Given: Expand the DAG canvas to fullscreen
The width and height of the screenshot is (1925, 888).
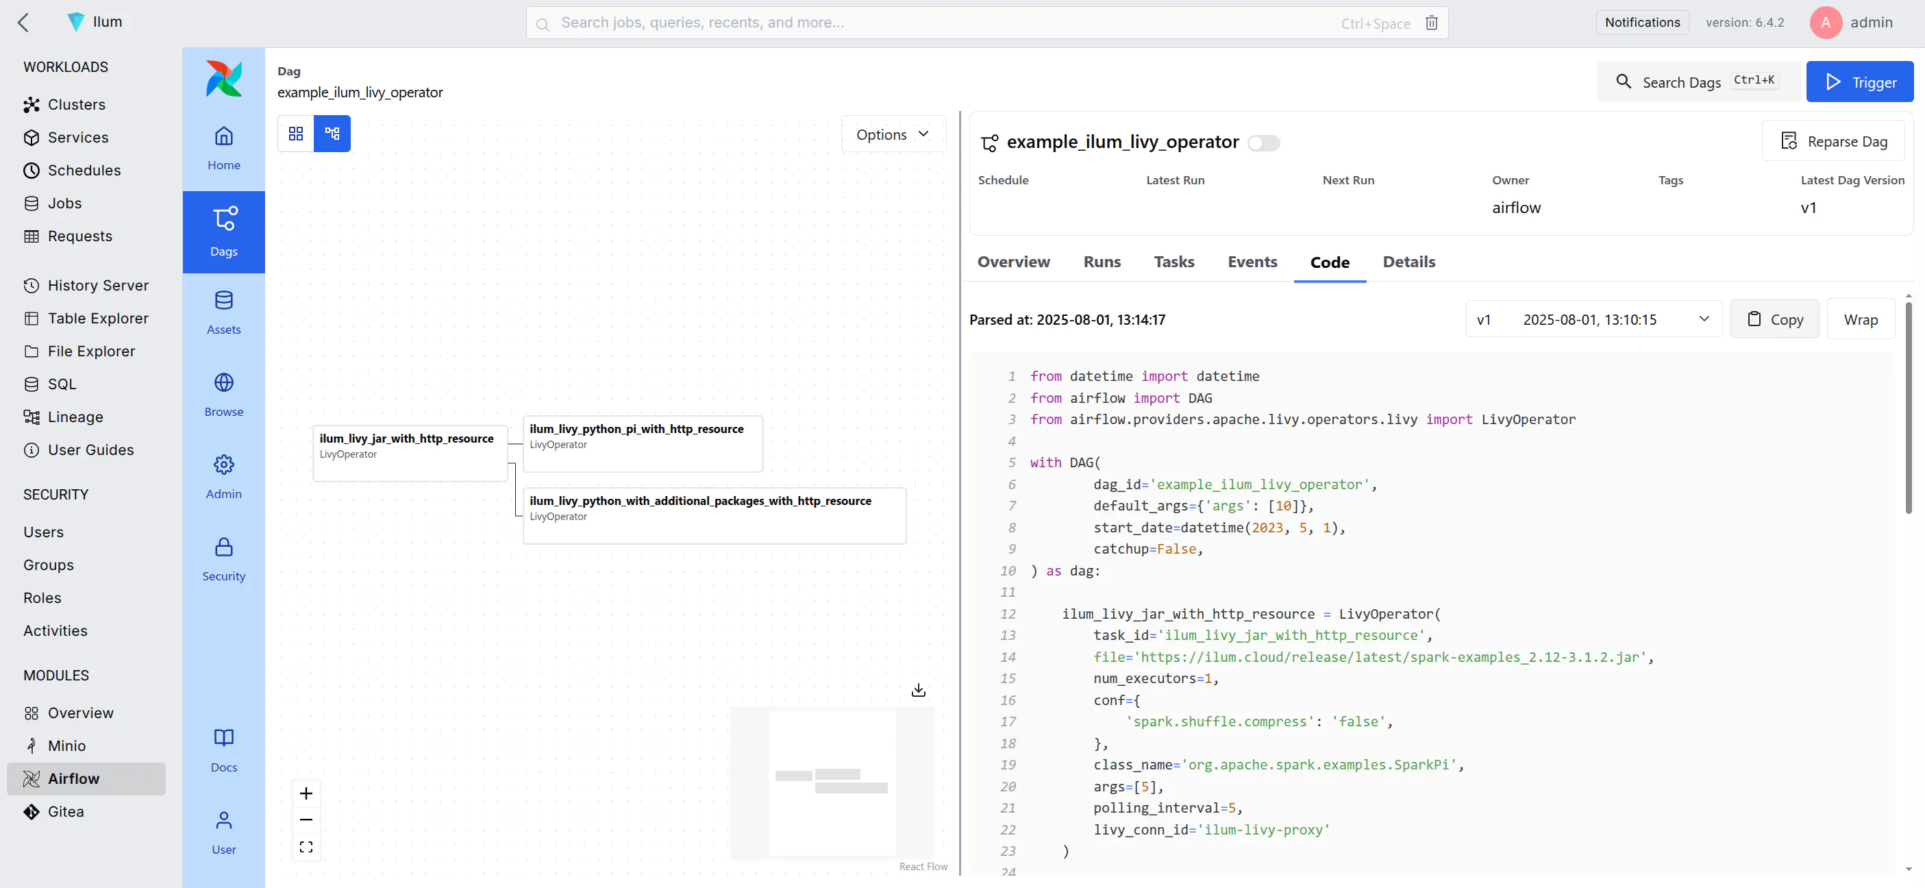Looking at the screenshot, I should pos(306,846).
